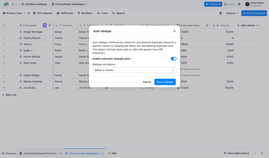
Task: Open the No filters menu
Action: click(x=85, y=13)
